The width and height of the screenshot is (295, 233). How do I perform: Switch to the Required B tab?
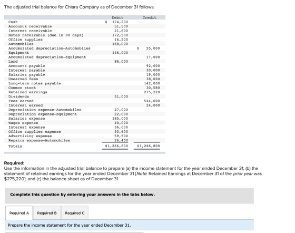tap(47, 213)
